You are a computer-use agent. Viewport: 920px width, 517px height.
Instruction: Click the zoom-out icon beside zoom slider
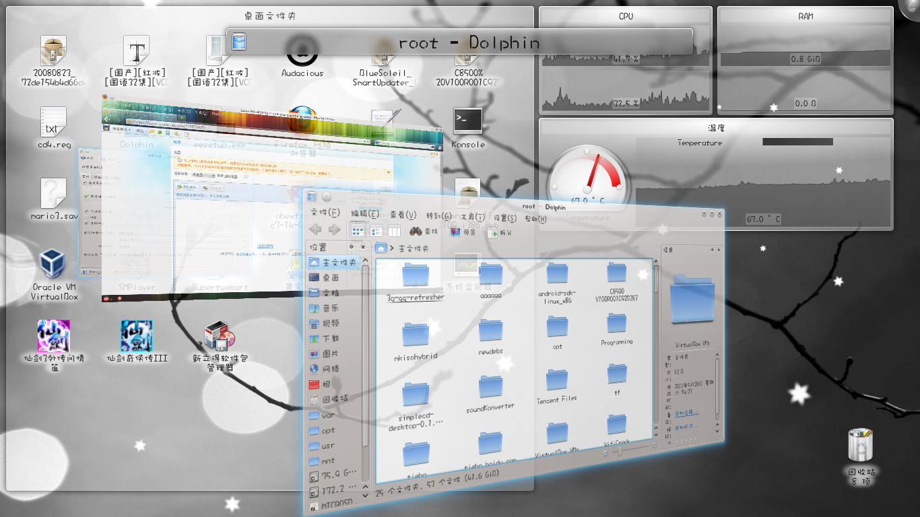pyautogui.click(x=604, y=453)
